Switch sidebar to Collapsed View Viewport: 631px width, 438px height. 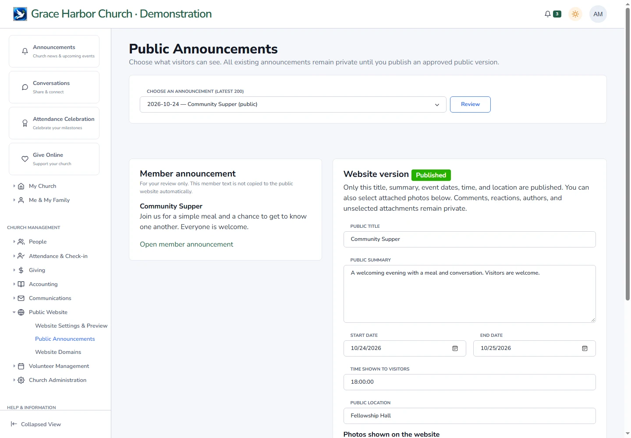[36, 424]
